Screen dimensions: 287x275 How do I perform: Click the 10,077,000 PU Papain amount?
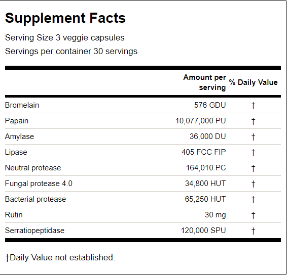[x=201, y=121]
